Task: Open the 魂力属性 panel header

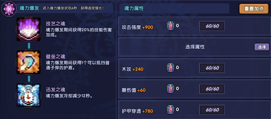Action: (134, 9)
